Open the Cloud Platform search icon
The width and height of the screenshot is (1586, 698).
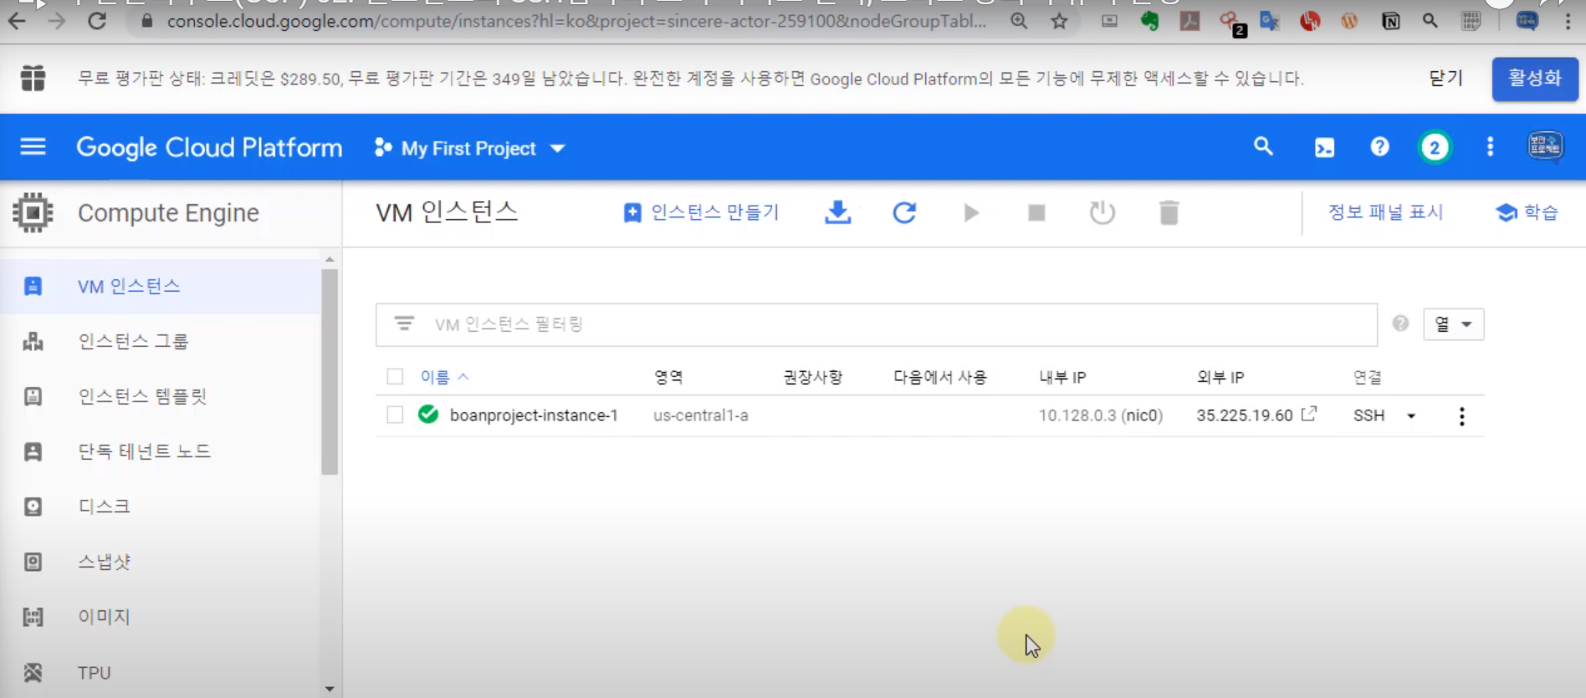click(x=1263, y=147)
